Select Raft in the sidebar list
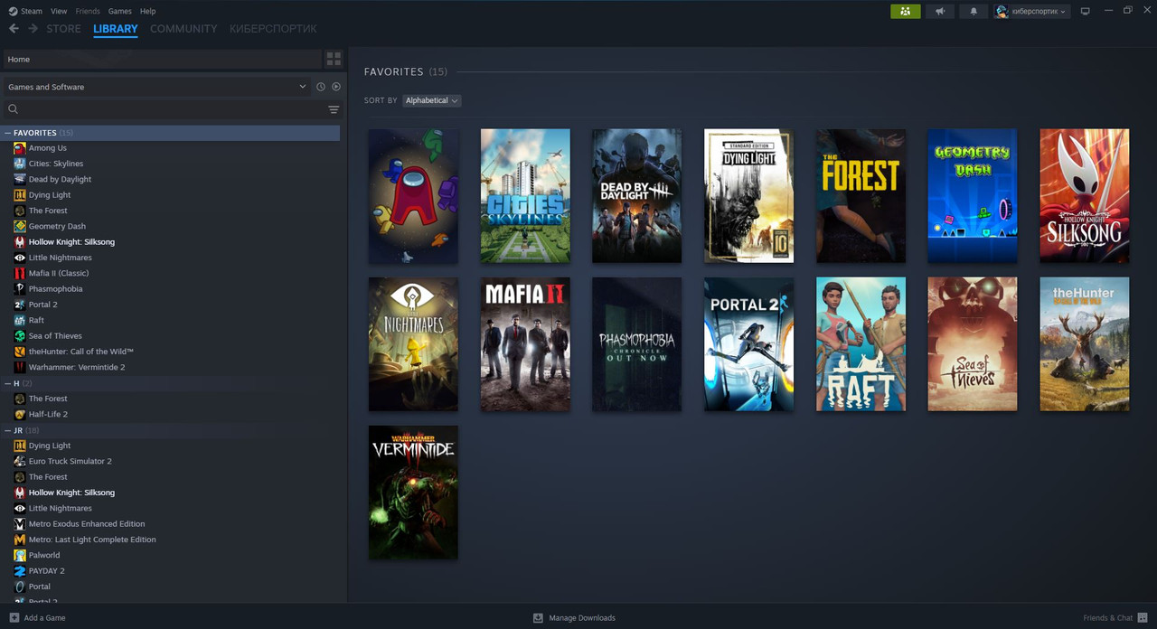 pos(36,320)
